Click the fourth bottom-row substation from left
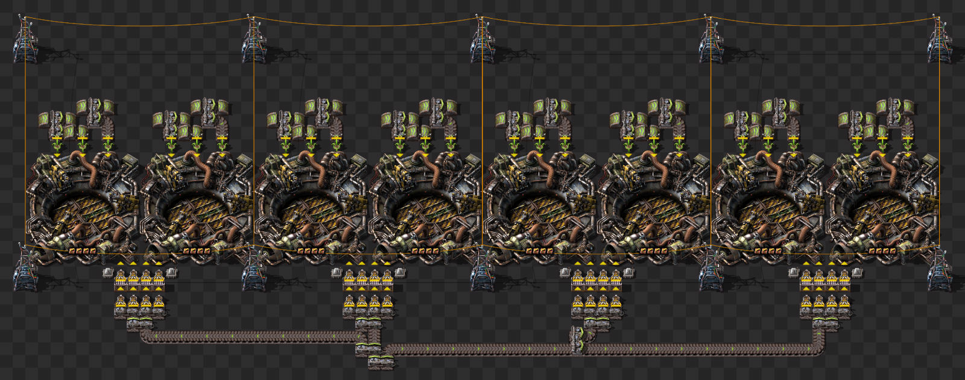This screenshot has width=965, height=380. click(x=711, y=268)
